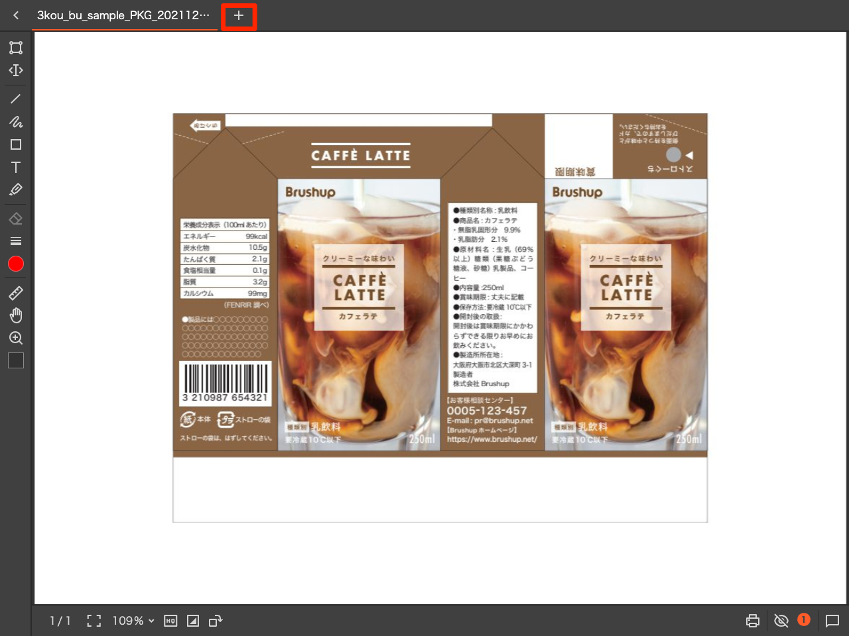Toggle the contrast invert view button
The height and width of the screenshot is (636, 849).
(193, 621)
